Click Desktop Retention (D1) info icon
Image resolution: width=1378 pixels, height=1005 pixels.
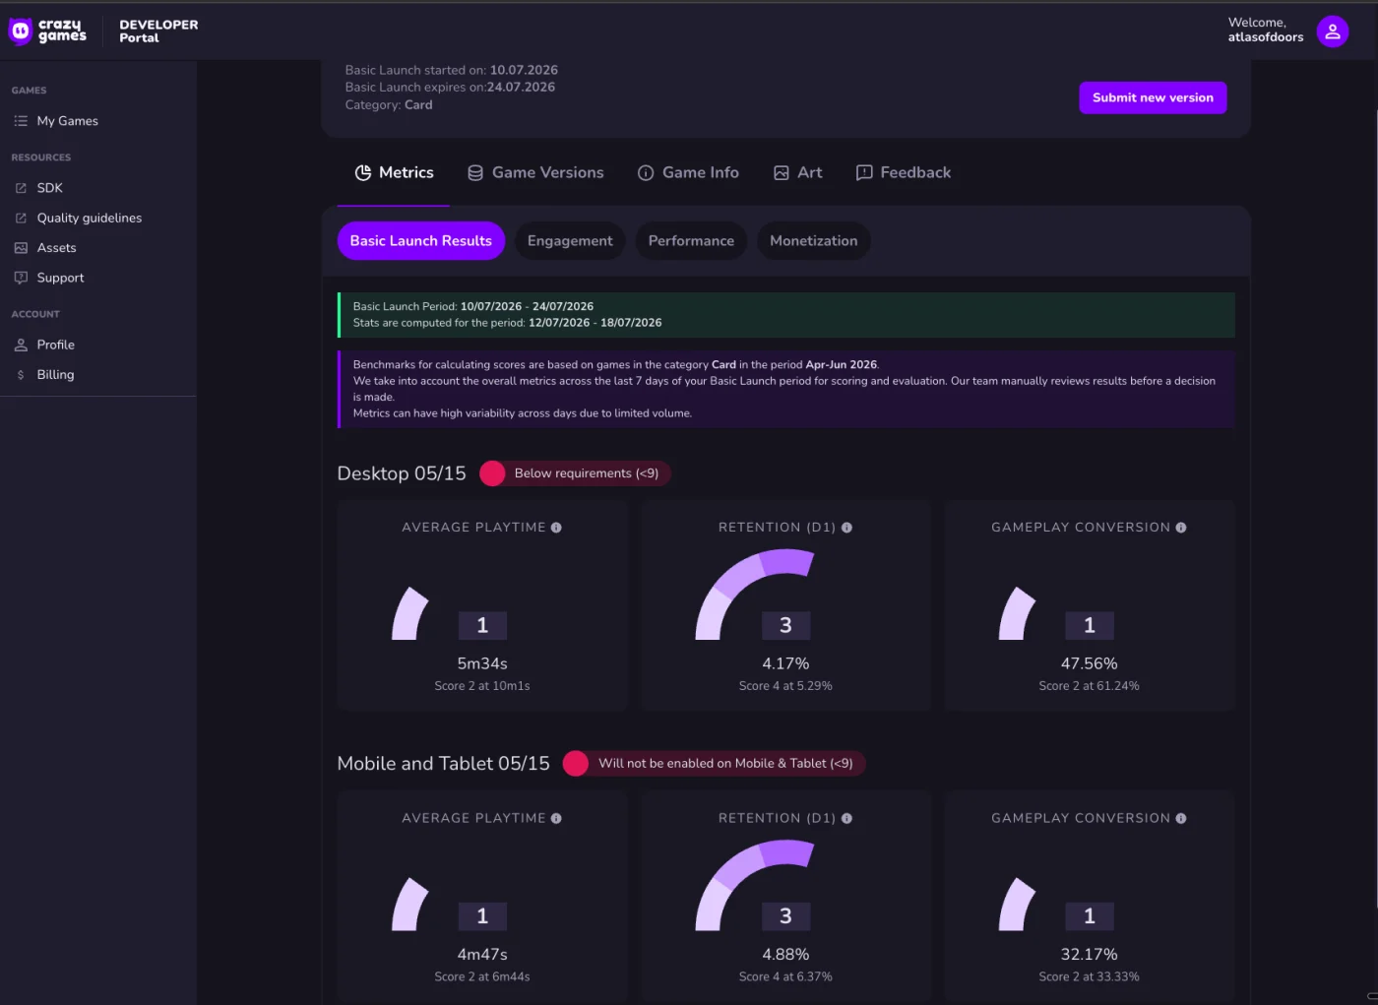click(x=846, y=528)
